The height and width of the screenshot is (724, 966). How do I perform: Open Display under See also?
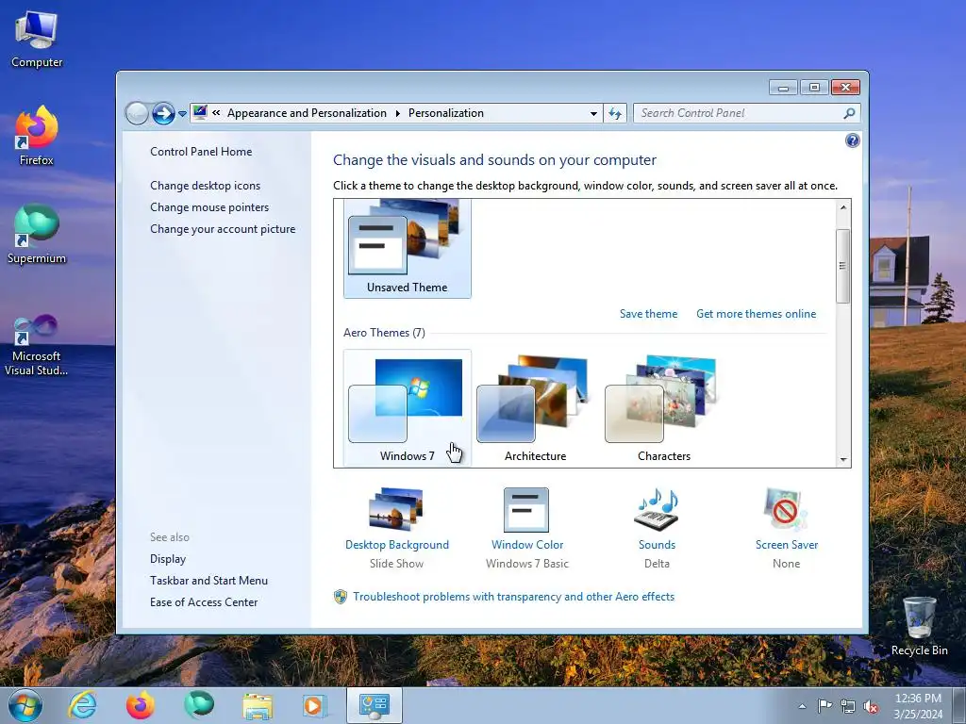click(168, 559)
